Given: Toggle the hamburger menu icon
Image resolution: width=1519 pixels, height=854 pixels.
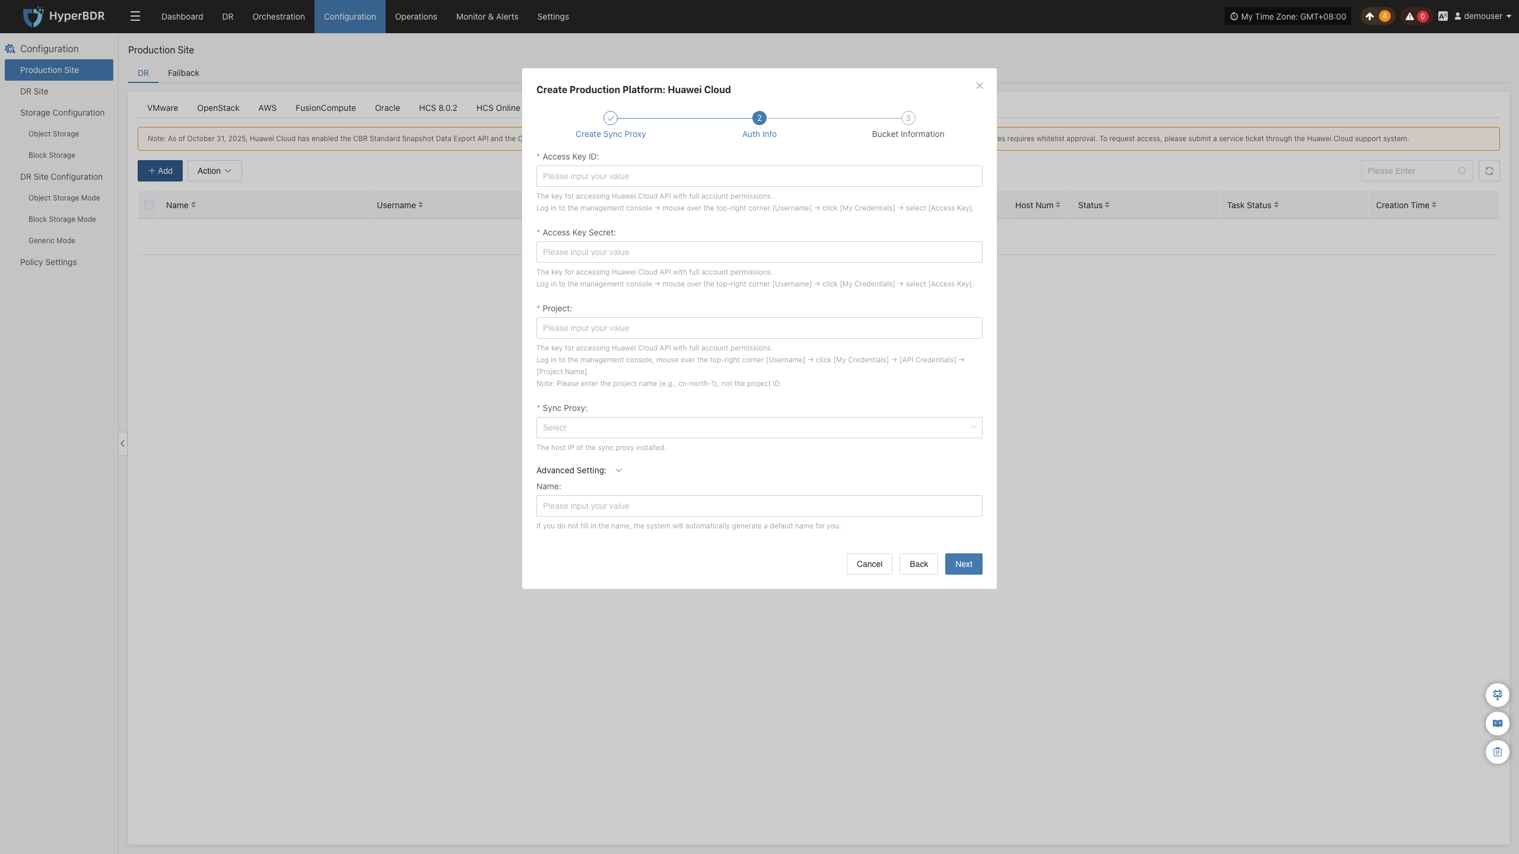Looking at the screenshot, I should (135, 17).
